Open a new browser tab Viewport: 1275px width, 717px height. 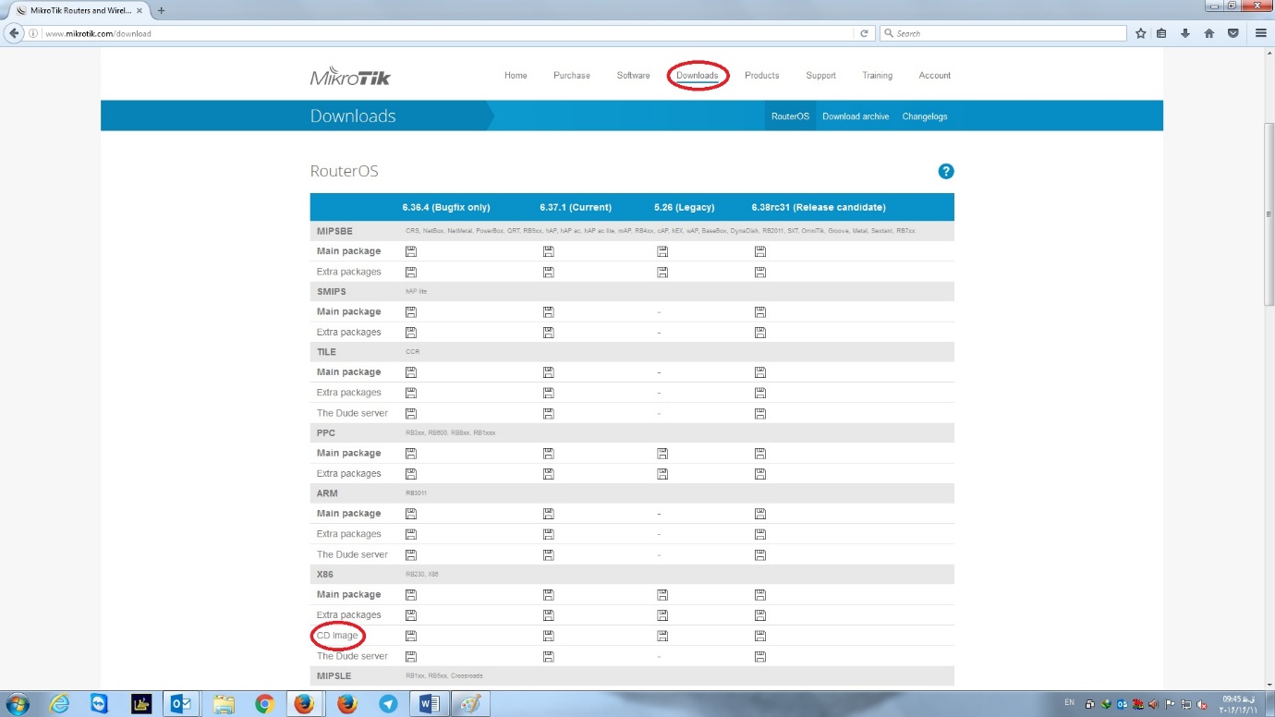tap(161, 10)
